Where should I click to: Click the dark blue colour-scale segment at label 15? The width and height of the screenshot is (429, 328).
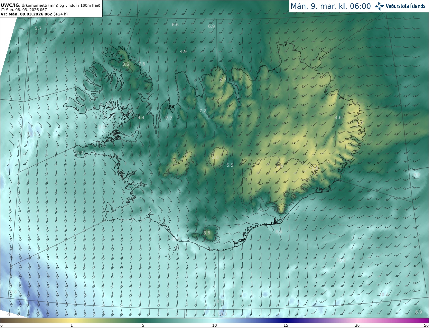(286, 320)
